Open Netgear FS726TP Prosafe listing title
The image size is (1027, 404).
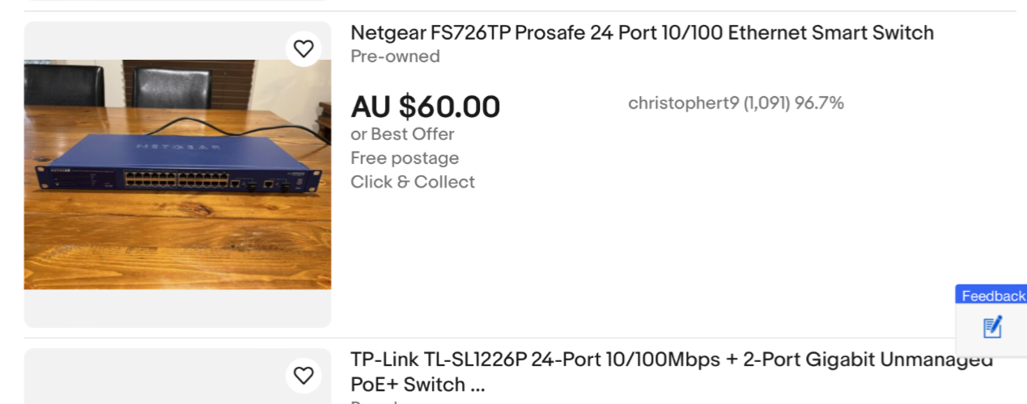642,33
